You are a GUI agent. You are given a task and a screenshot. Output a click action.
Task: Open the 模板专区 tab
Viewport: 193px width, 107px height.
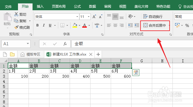pyautogui.click(x=30, y=54)
